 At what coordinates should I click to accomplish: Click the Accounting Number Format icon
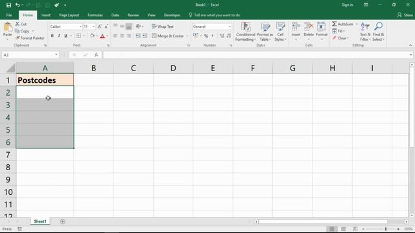pos(196,36)
